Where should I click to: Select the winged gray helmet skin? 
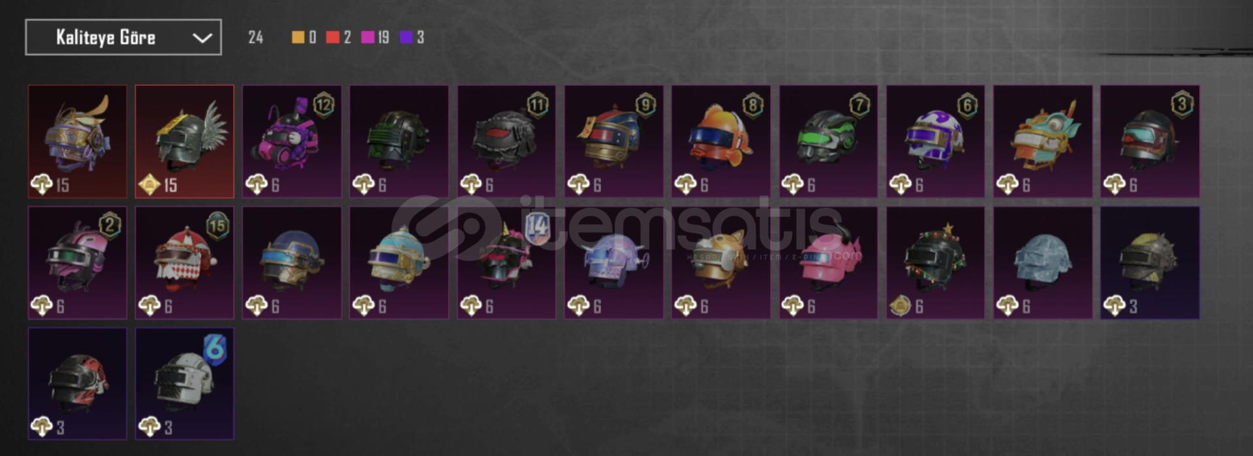pos(185,141)
